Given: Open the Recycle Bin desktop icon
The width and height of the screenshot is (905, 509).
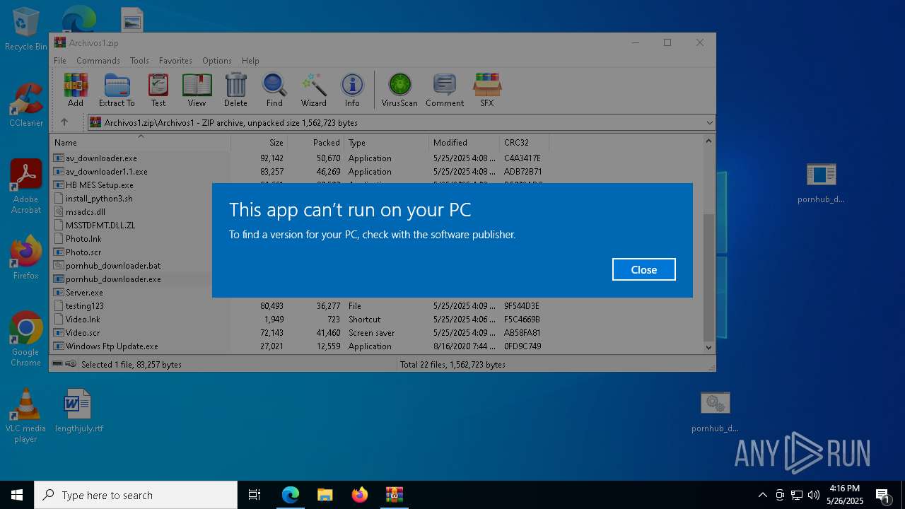Looking at the screenshot, I should 26,30.
